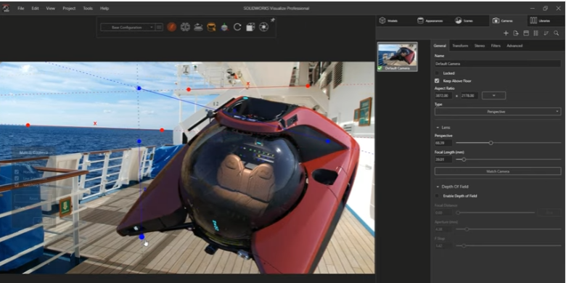Select the object manipulation axes tool
Viewport: 566px width, 283px height.
coord(224,28)
